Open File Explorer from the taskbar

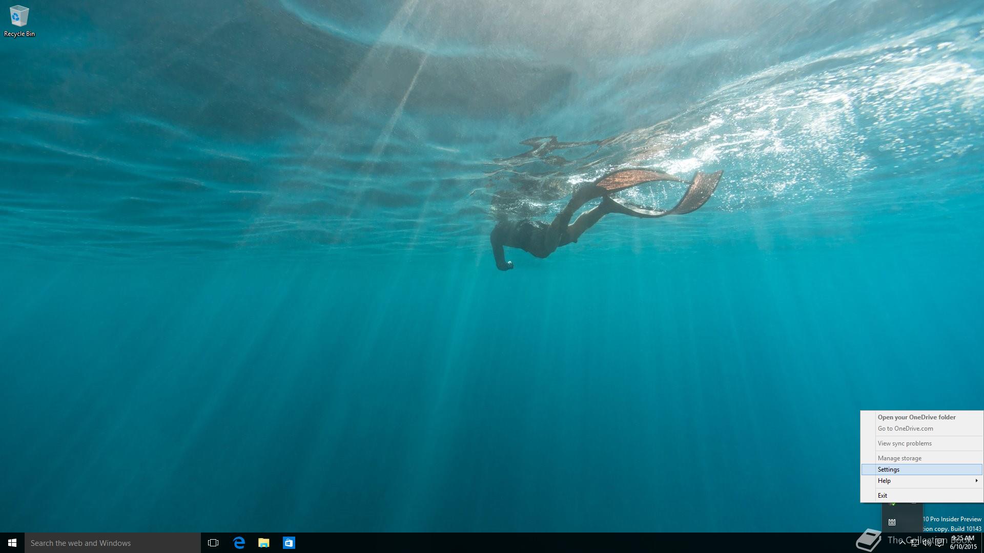pos(264,543)
